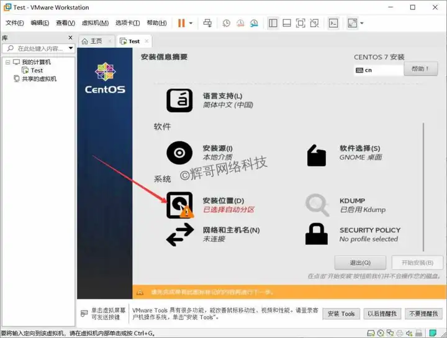
Task: Click the installer's vertical scrollbar
Action: (423, 187)
